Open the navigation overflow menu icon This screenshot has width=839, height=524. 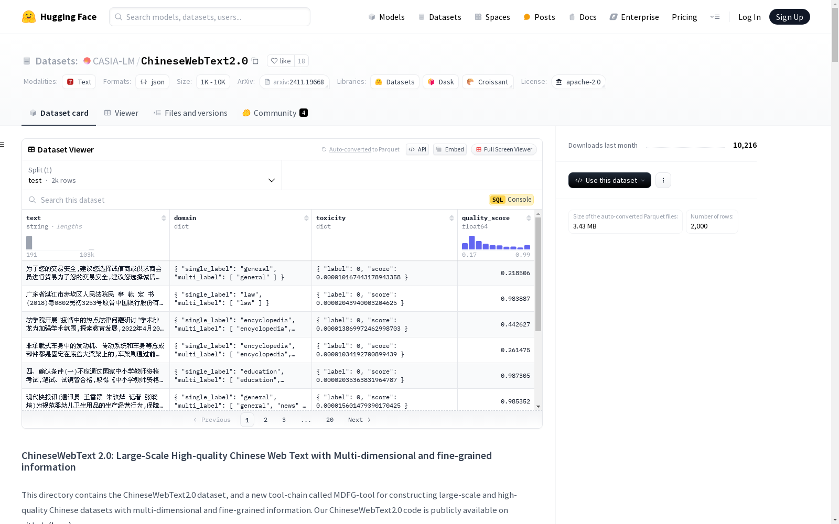(x=715, y=17)
